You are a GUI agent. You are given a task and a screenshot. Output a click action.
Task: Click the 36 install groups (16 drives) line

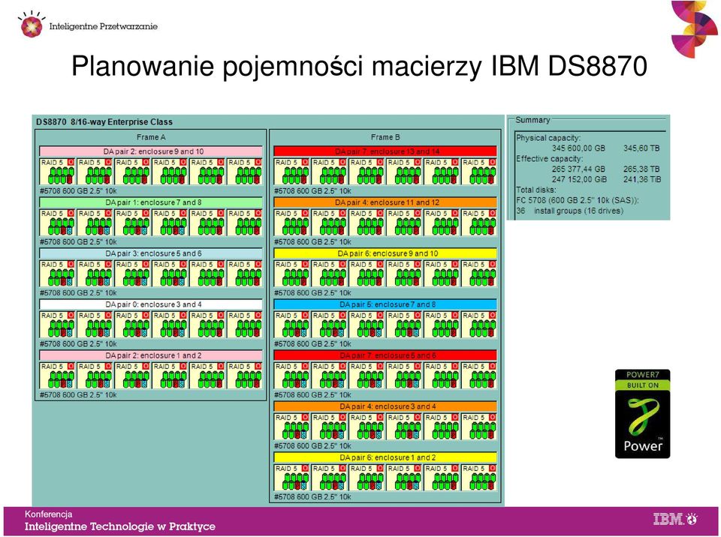pyautogui.click(x=570, y=211)
